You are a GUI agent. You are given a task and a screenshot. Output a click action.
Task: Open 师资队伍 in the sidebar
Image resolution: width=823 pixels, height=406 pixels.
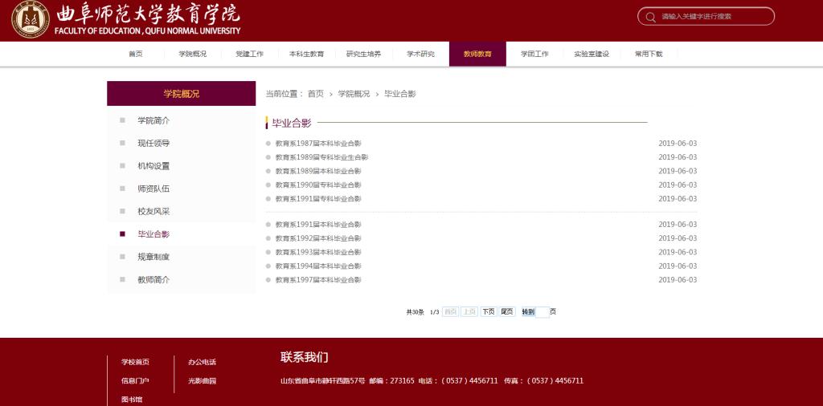click(154, 189)
